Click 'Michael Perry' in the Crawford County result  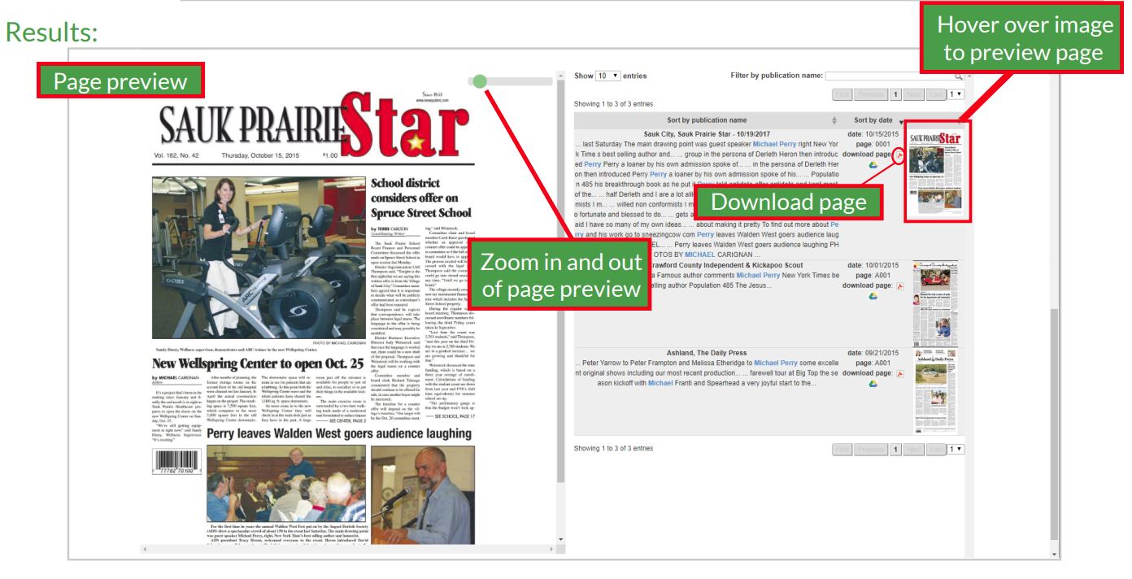point(758,276)
